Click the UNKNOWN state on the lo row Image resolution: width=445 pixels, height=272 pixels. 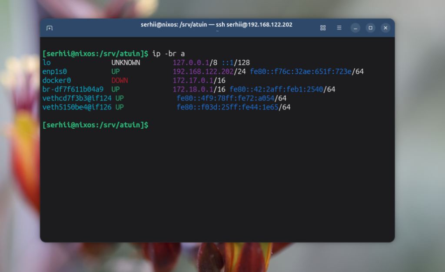(x=126, y=63)
